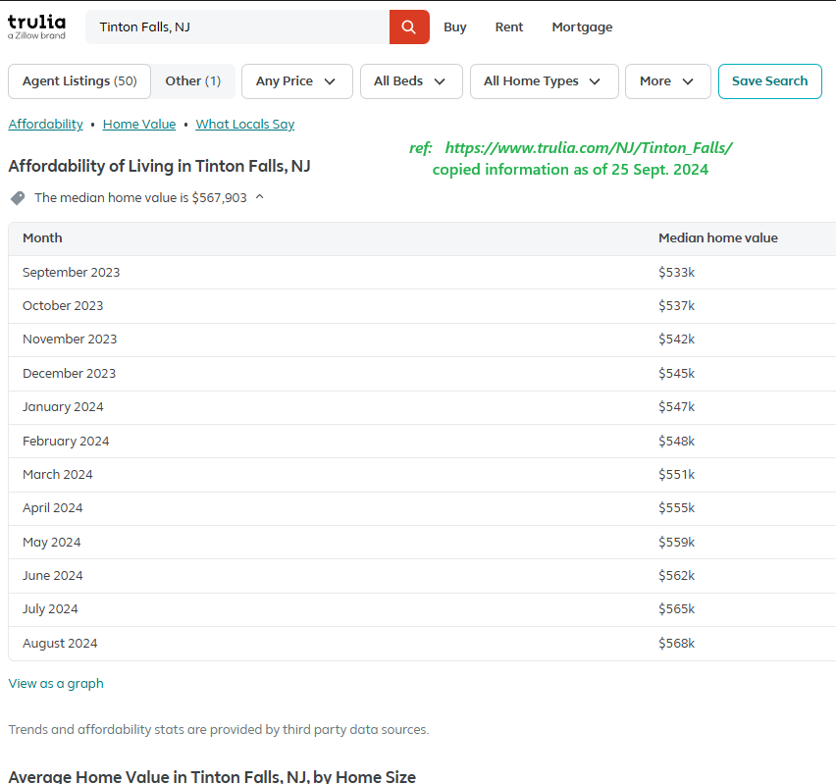
Task: Open the Mortgage menu
Action: 582,27
